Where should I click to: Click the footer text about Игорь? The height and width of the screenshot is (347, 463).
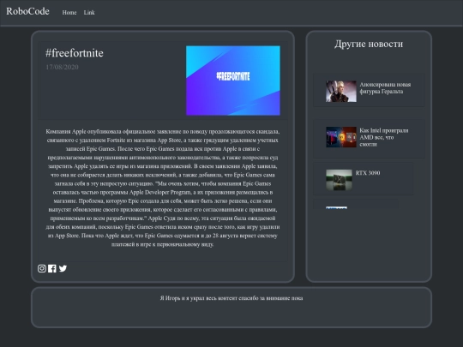click(x=231, y=298)
